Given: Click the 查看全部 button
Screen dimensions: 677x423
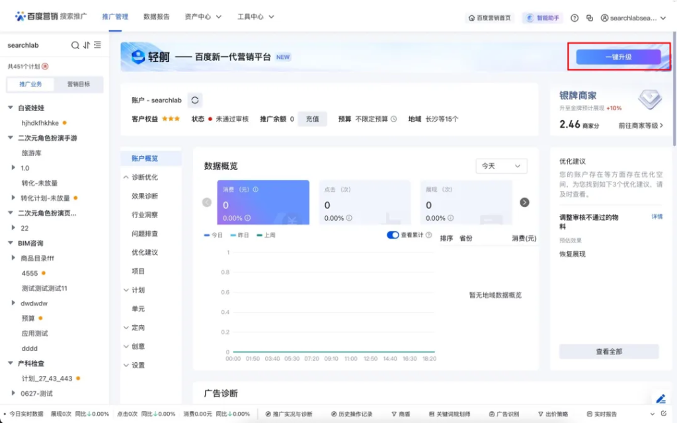Looking at the screenshot, I should [x=609, y=352].
